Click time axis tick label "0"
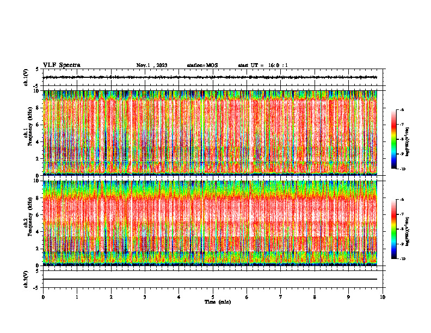Viewport: 431px width, 333px height. [43, 297]
